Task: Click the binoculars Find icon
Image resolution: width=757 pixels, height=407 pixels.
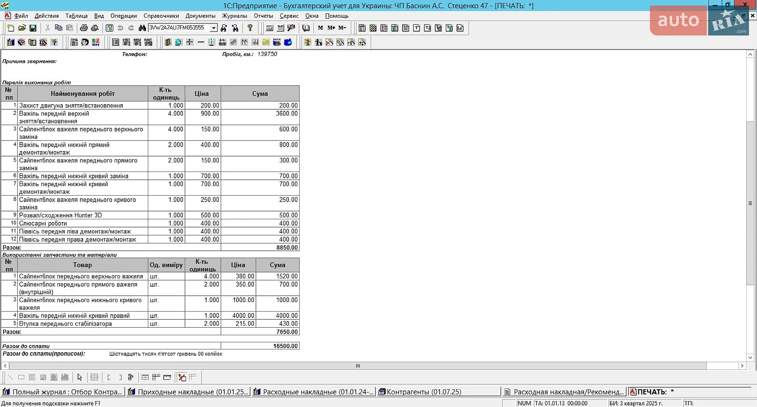Action: click(142, 28)
